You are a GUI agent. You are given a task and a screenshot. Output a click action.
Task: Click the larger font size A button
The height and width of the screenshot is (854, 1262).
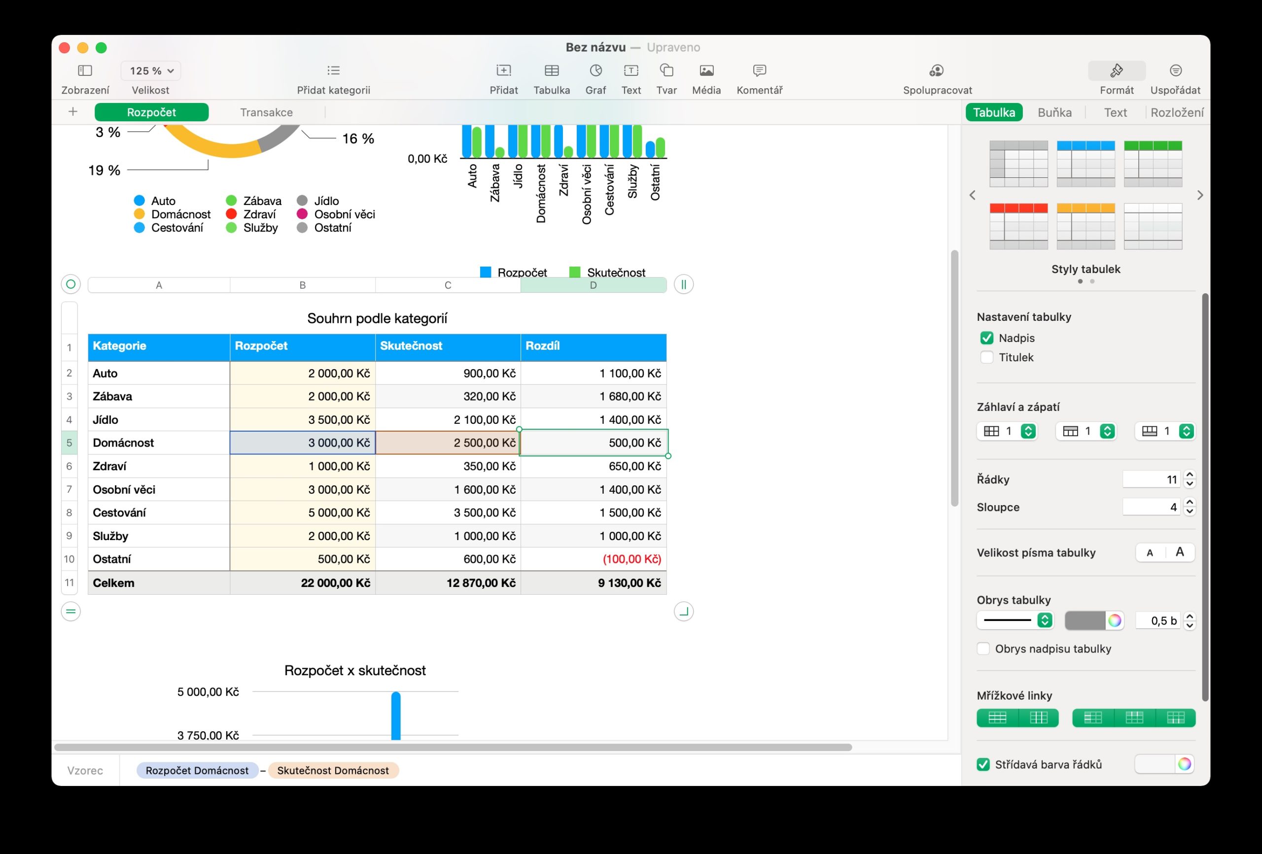[1180, 552]
